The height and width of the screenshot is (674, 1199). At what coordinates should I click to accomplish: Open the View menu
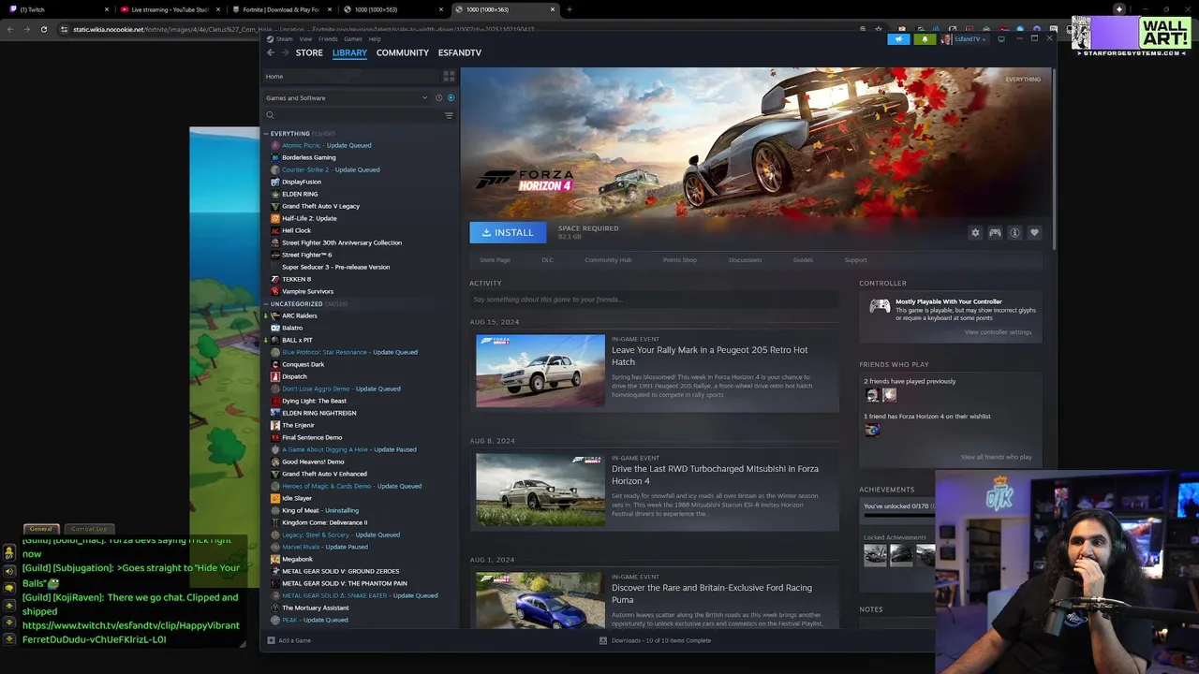coord(305,39)
